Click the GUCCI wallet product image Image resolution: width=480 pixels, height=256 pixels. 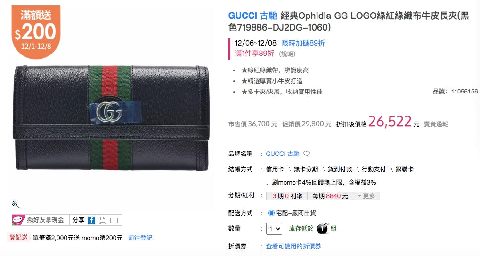(111, 118)
